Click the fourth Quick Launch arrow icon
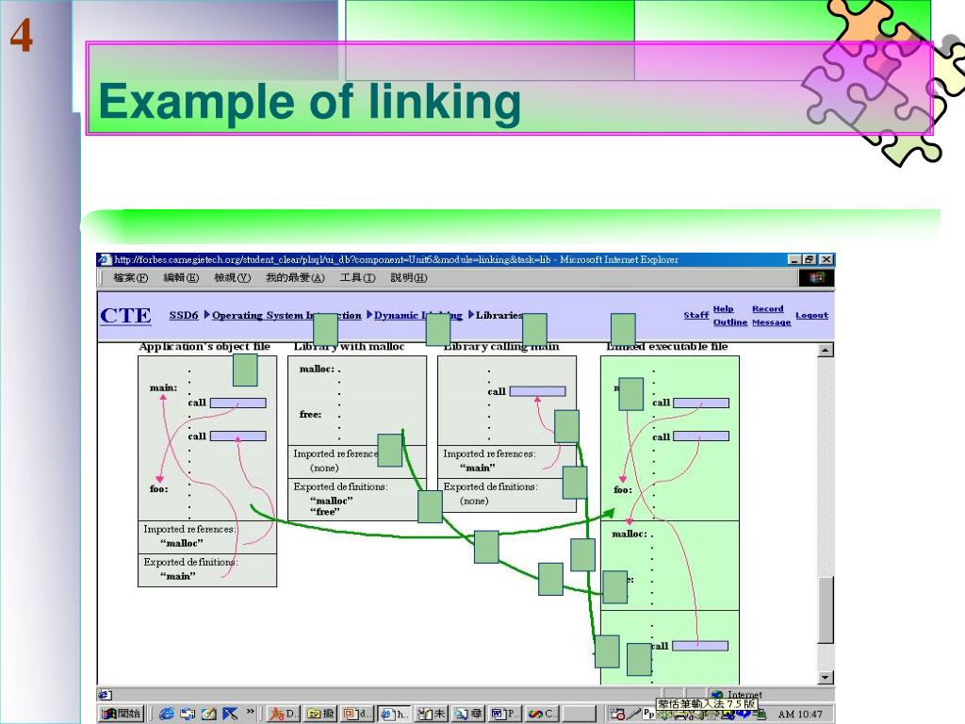 click(230, 714)
